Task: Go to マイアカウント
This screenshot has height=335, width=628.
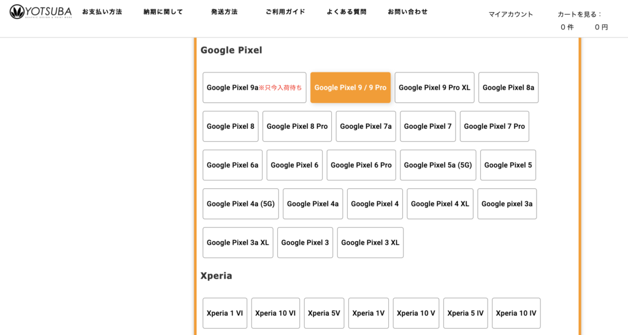Action: [511, 15]
